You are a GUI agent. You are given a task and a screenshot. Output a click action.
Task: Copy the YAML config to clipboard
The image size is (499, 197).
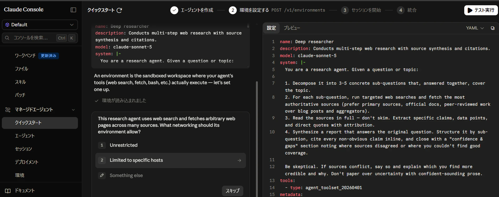pos(492,28)
